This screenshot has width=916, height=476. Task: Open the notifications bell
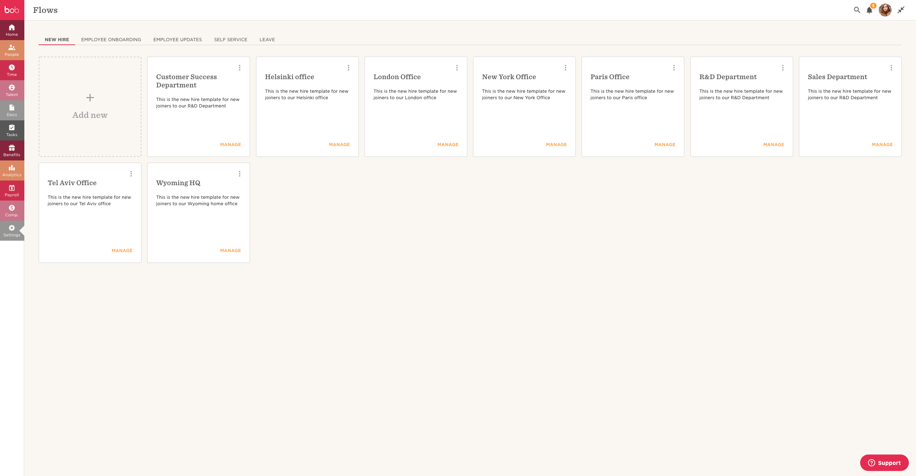coord(869,10)
